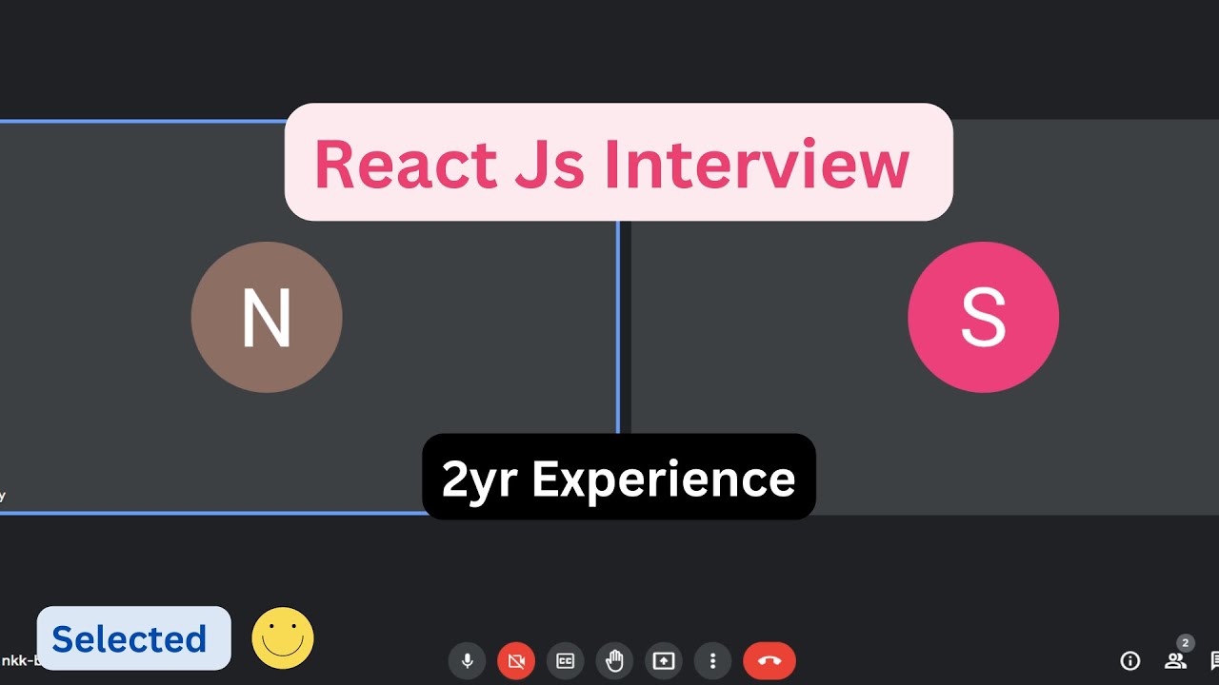Open more options three-dot menu
The image size is (1219, 685).
pos(712,660)
